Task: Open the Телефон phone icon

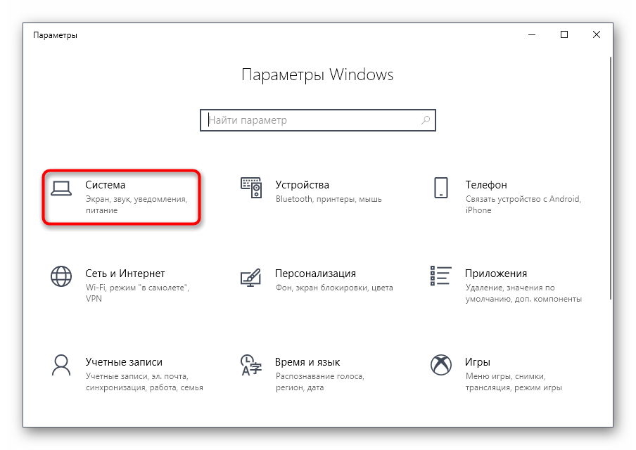Action: pos(441,188)
